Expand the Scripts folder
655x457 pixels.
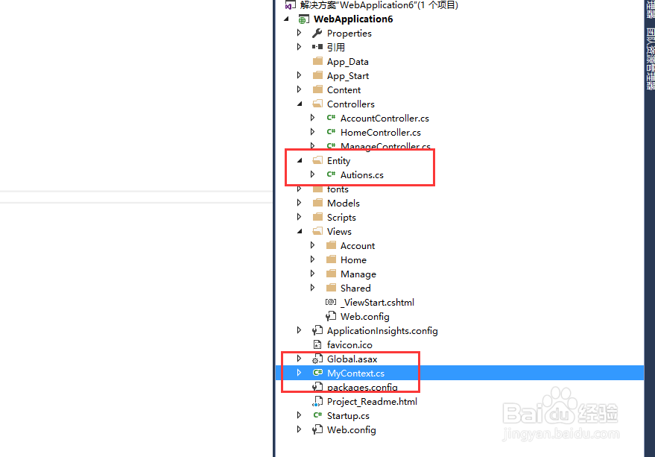[299, 217]
